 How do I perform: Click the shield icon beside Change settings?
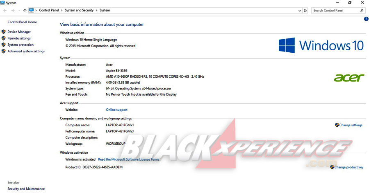click(337, 125)
